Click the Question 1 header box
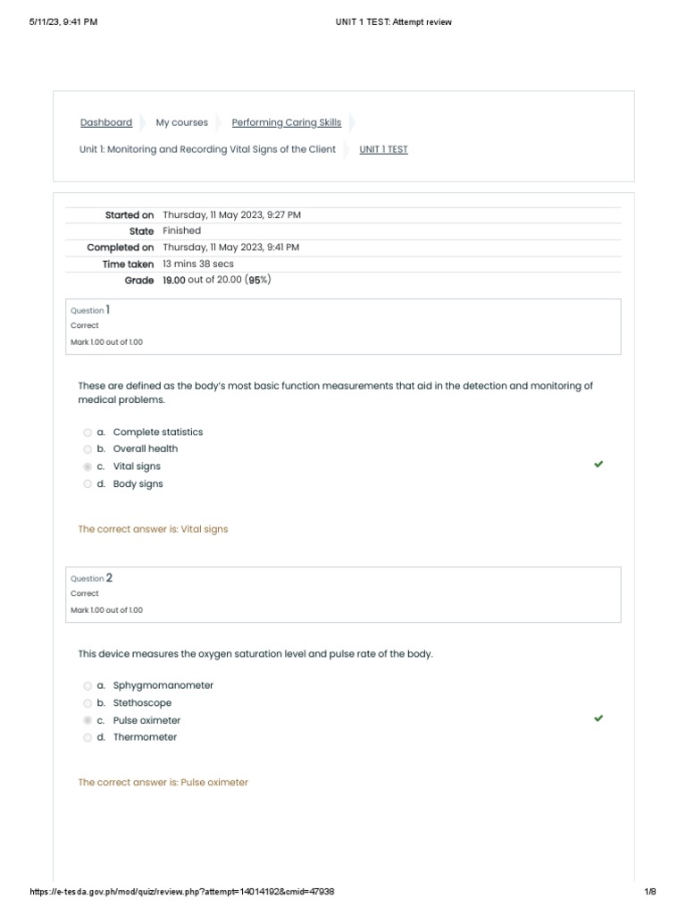Image resolution: width=686 pixels, height=915 pixels. pyautogui.click(x=344, y=325)
